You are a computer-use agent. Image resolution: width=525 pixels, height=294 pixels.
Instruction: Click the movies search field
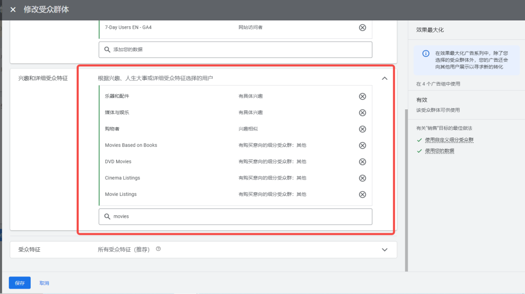point(235,217)
